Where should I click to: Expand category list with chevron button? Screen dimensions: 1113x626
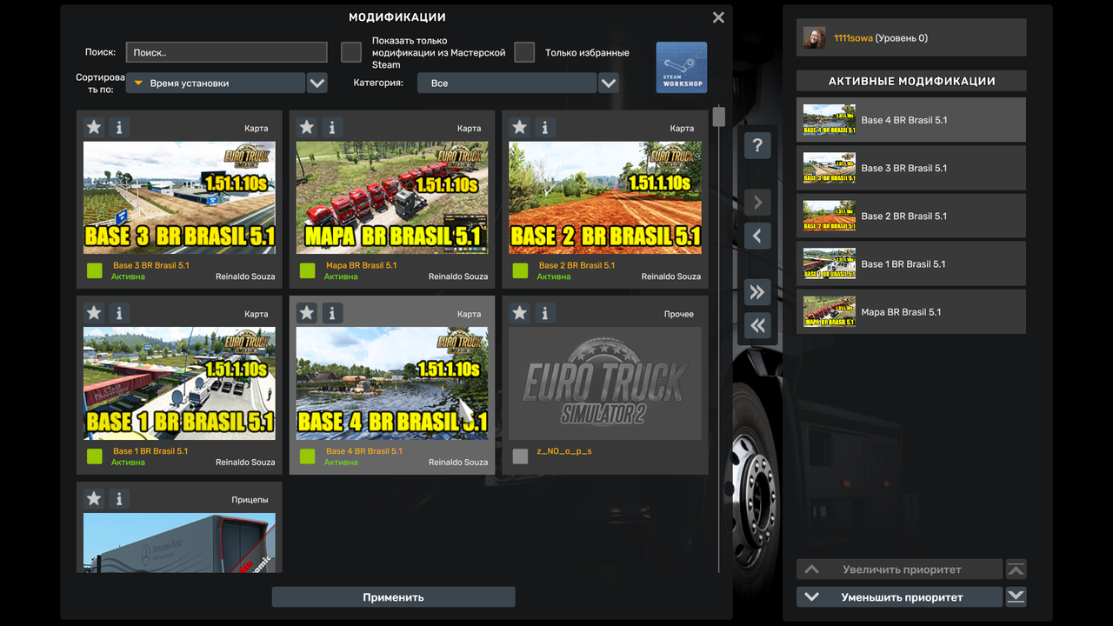tap(609, 83)
